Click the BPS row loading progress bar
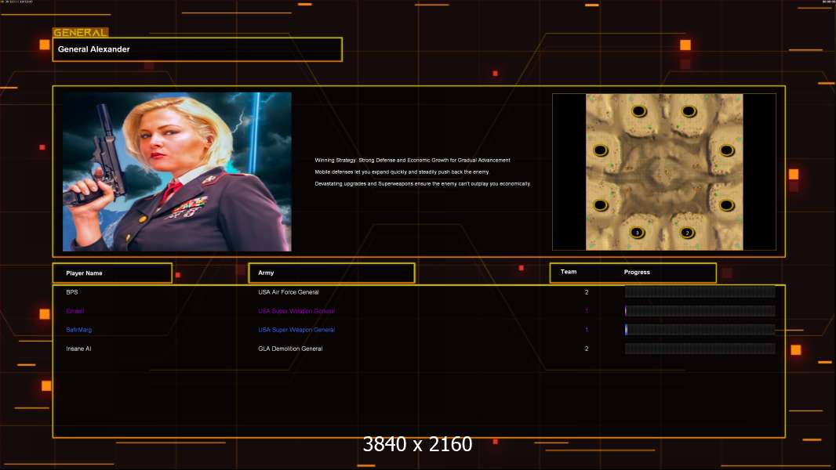 [700, 291]
